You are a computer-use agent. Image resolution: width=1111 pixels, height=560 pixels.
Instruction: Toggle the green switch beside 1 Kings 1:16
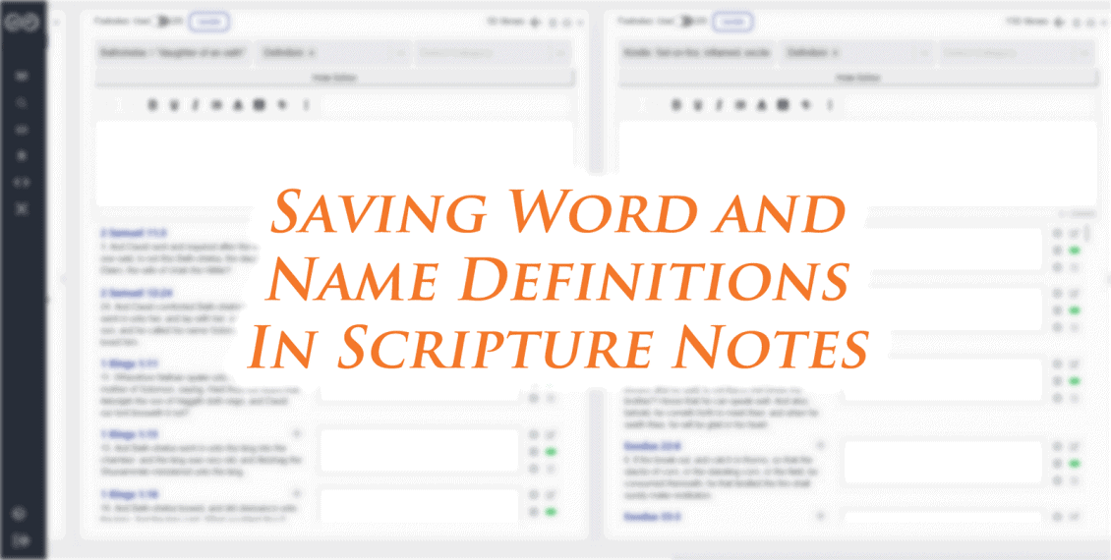coord(551,512)
